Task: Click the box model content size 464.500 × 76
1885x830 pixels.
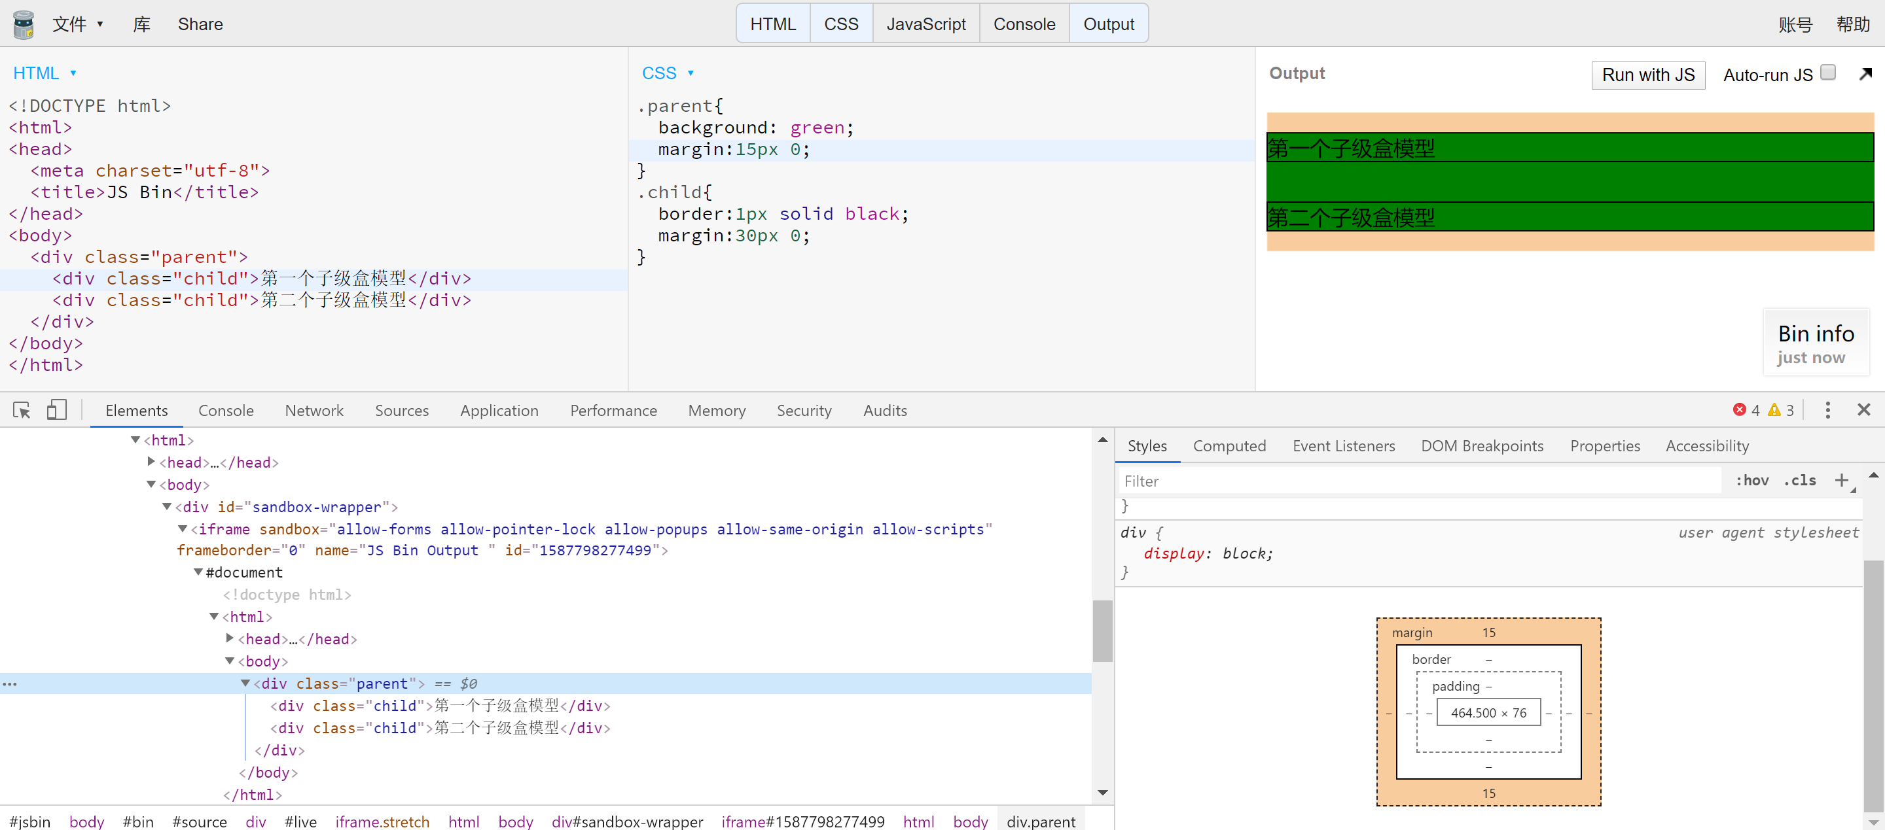Action: click(1488, 712)
